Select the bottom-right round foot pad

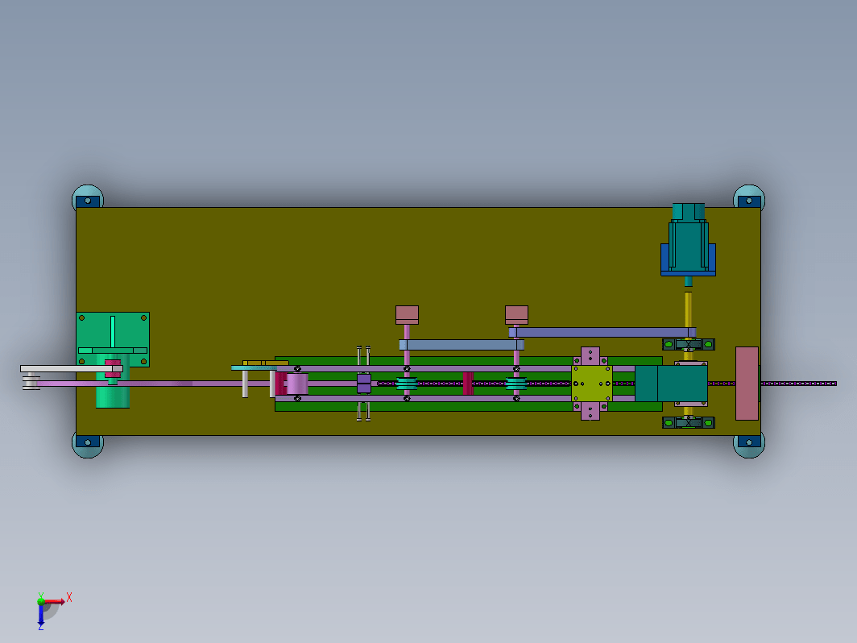click(749, 446)
